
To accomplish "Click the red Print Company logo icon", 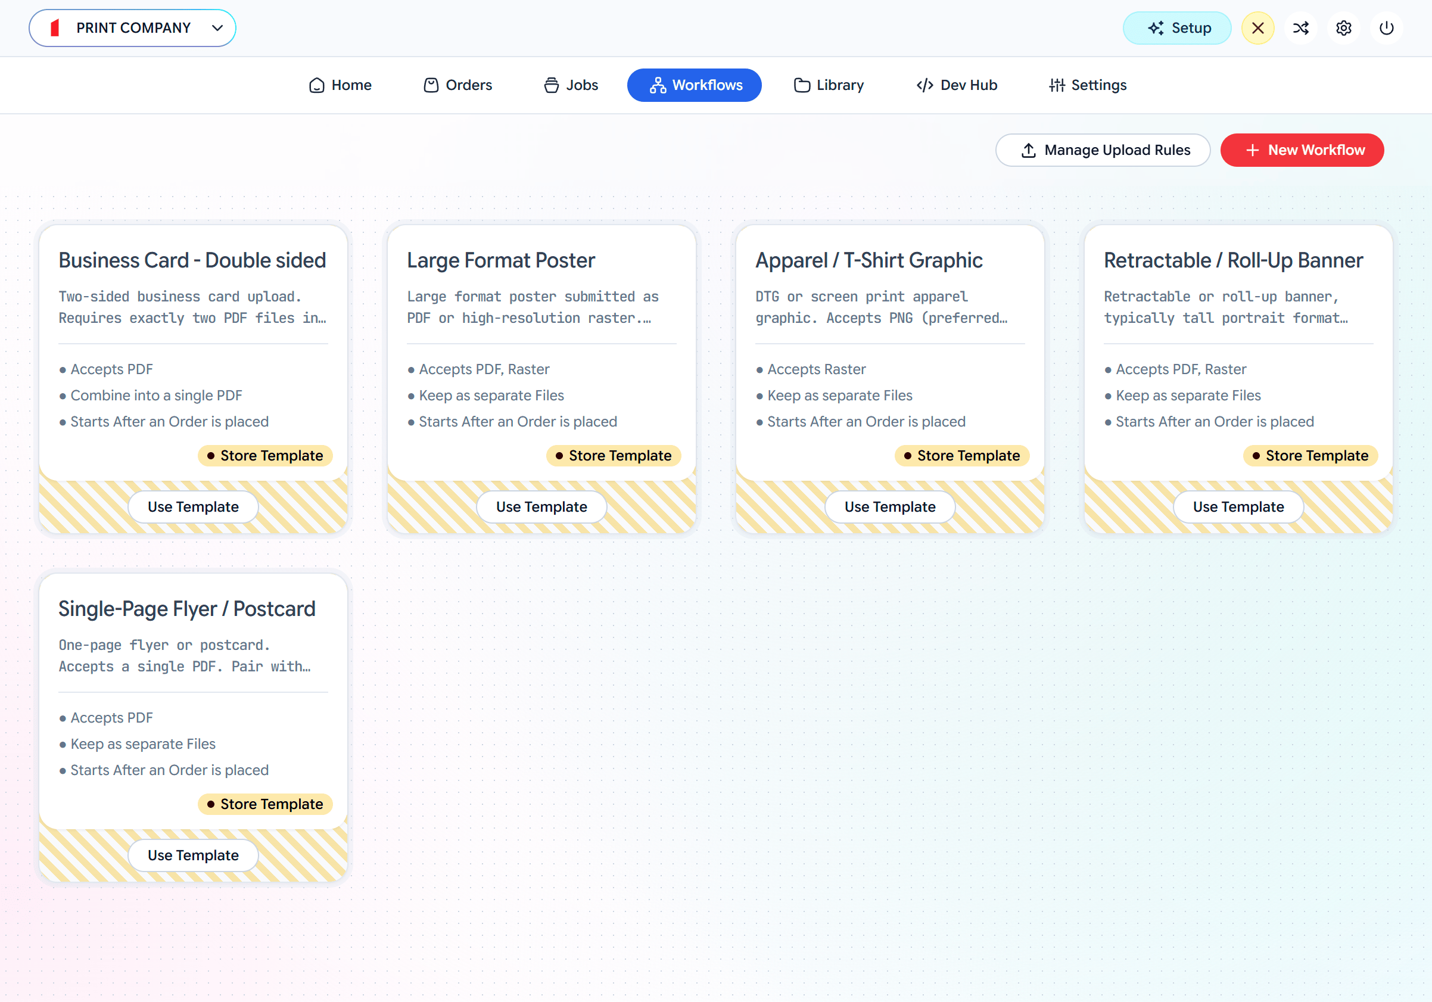I will click(55, 28).
